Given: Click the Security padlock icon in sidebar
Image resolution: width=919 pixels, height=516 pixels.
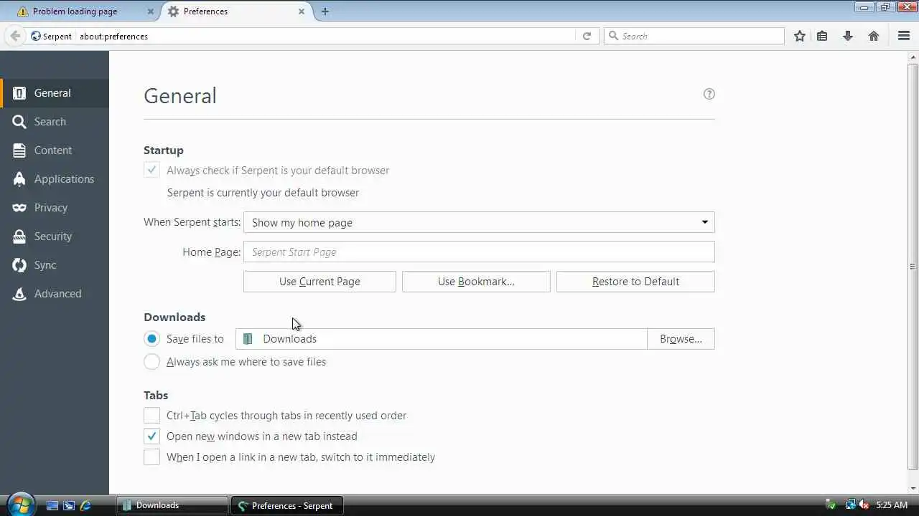Looking at the screenshot, I should (x=19, y=236).
